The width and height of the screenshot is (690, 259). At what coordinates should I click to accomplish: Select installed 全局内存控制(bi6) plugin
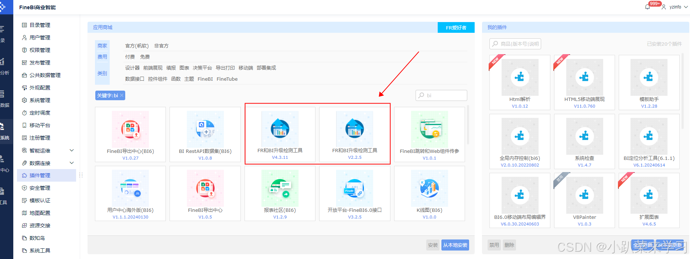[x=520, y=141]
